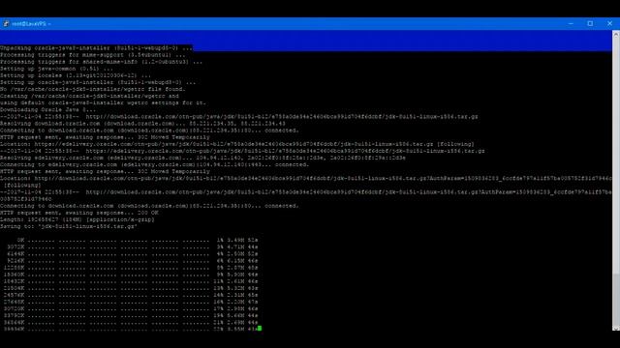Image resolution: width=620 pixels, height=348 pixels.
Task: Click the 'Setting up java-common' line
Action: point(56,69)
